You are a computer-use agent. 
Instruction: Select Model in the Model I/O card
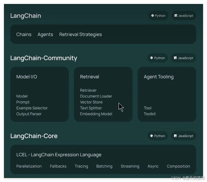(x=22, y=96)
